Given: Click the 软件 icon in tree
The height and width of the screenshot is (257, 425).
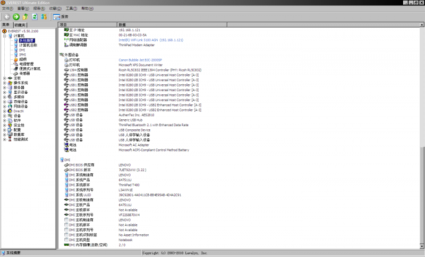Looking at the screenshot, I should pos(10,120).
